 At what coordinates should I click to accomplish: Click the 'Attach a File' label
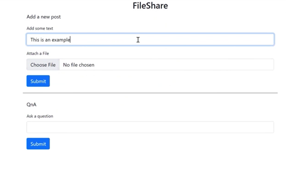point(38,54)
